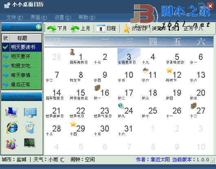216x169 pixels.
Task: Click the 五 Friday weekday header
Action: [177, 42]
